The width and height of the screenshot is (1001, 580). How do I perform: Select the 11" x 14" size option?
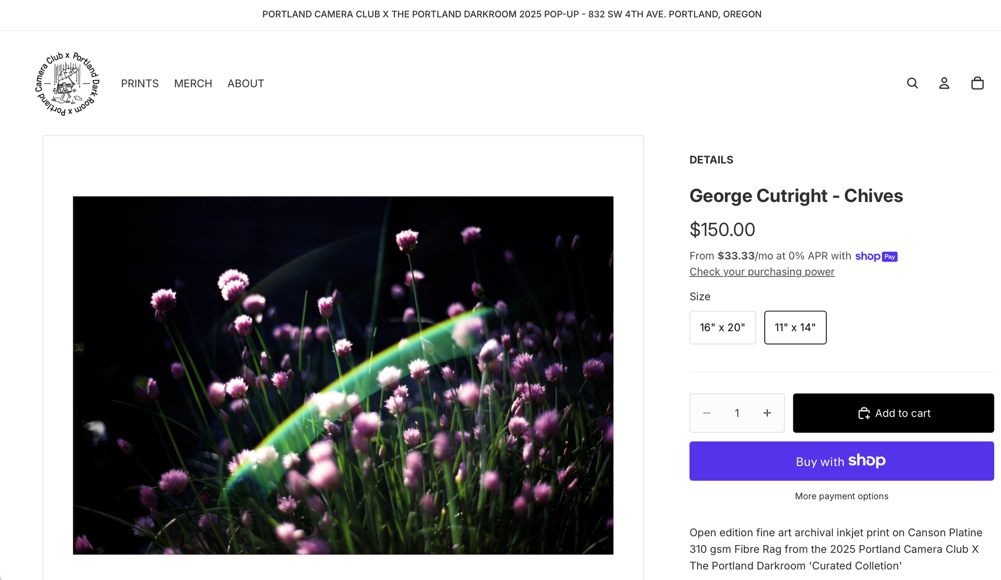click(x=795, y=327)
